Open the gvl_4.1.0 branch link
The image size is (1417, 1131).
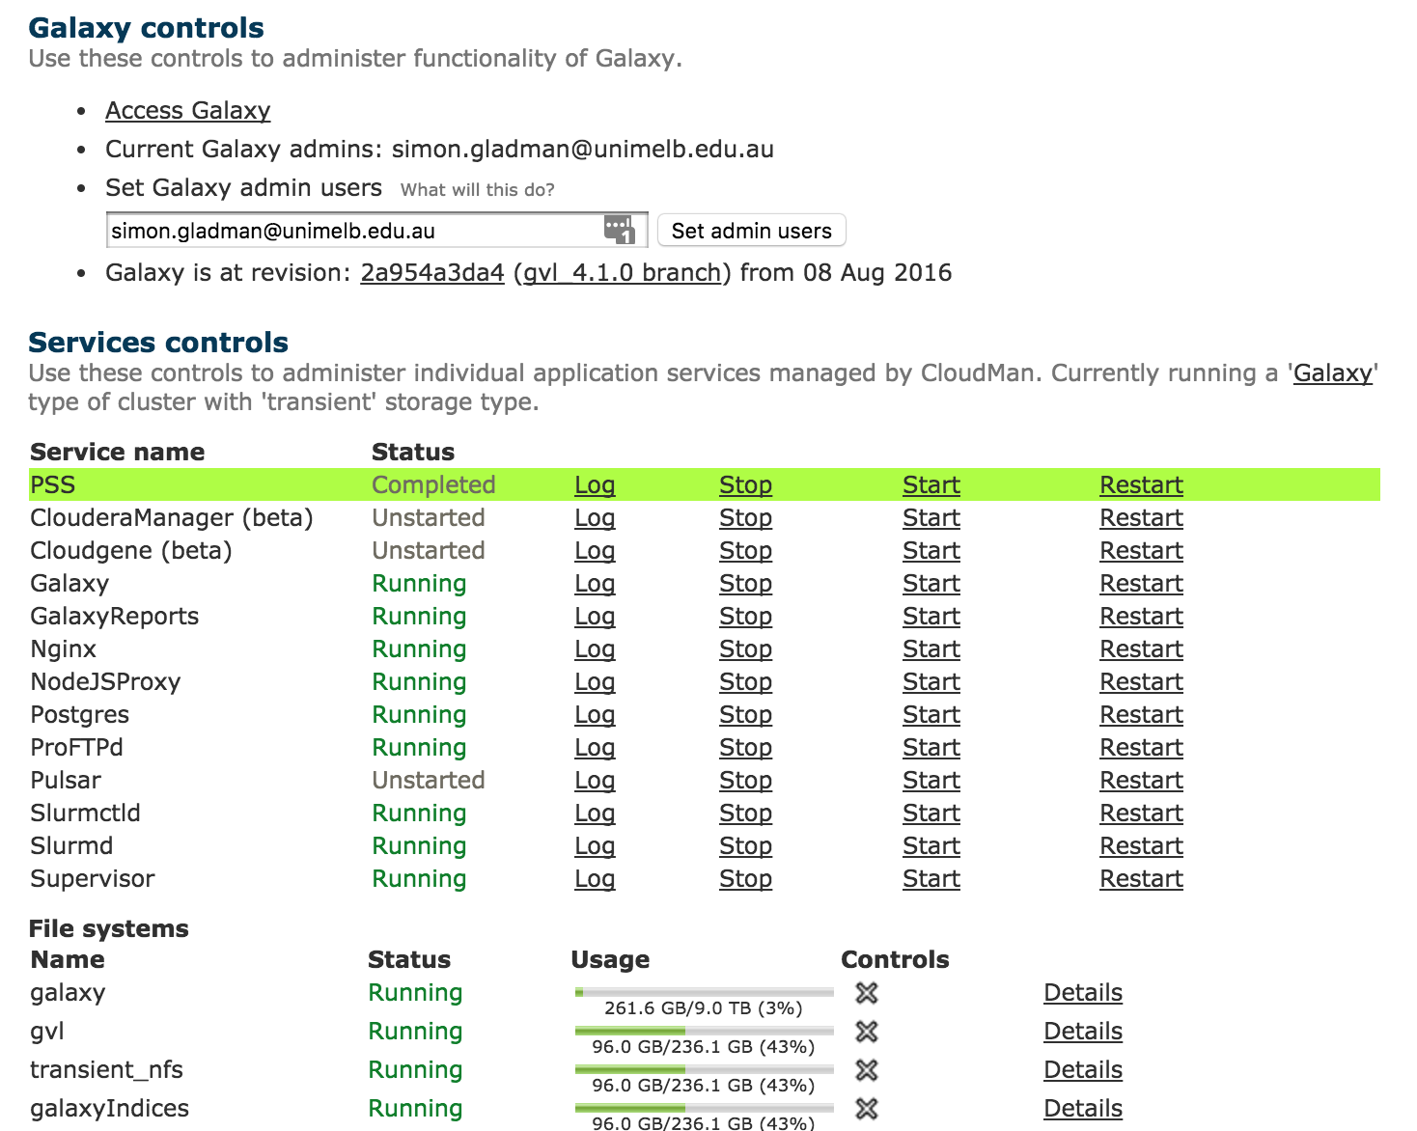point(622,273)
